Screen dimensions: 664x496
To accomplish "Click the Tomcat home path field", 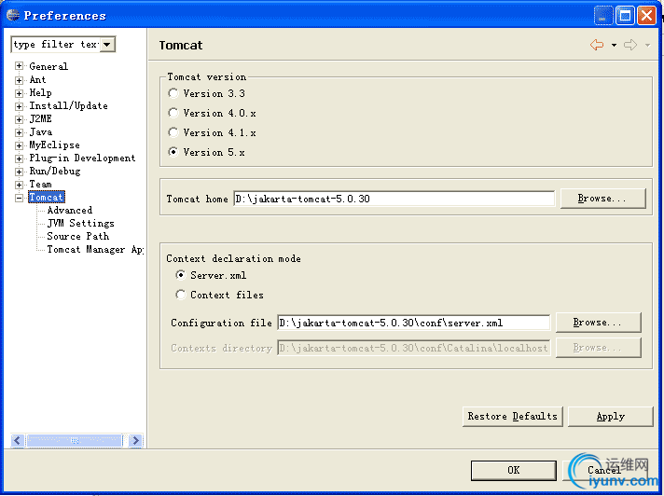I will (394, 199).
